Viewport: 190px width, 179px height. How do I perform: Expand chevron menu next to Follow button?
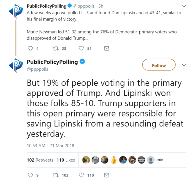click(x=184, y=65)
